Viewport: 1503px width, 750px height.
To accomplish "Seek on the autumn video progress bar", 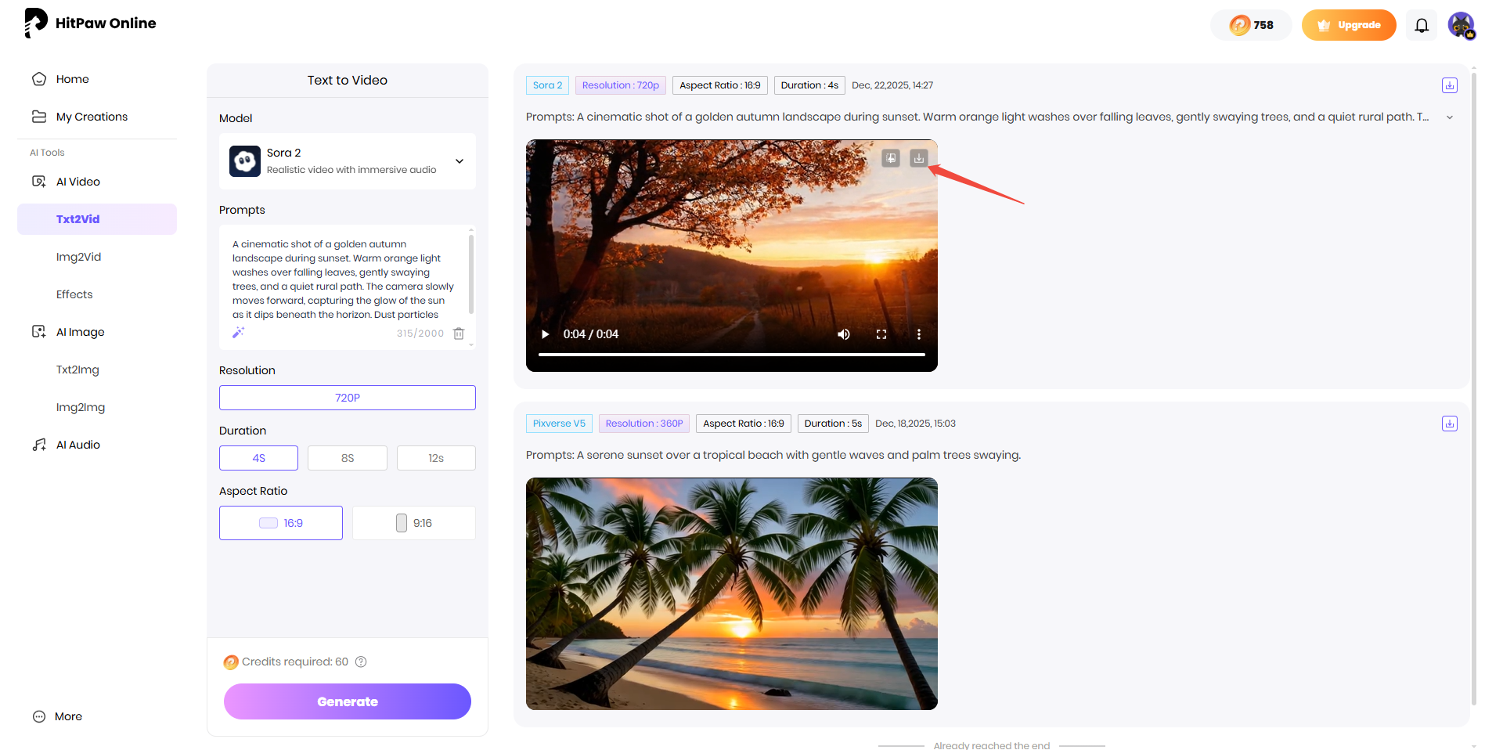I will point(731,355).
